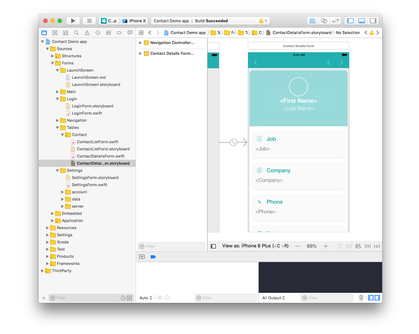Open the Test navigator diamond icon
This screenshot has height=334, width=419.
point(98,33)
